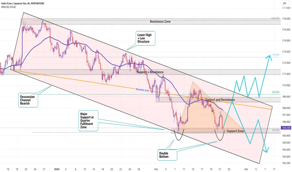Click date 21 on the time axis
The width and height of the screenshot is (292, 172).
pos(220,169)
